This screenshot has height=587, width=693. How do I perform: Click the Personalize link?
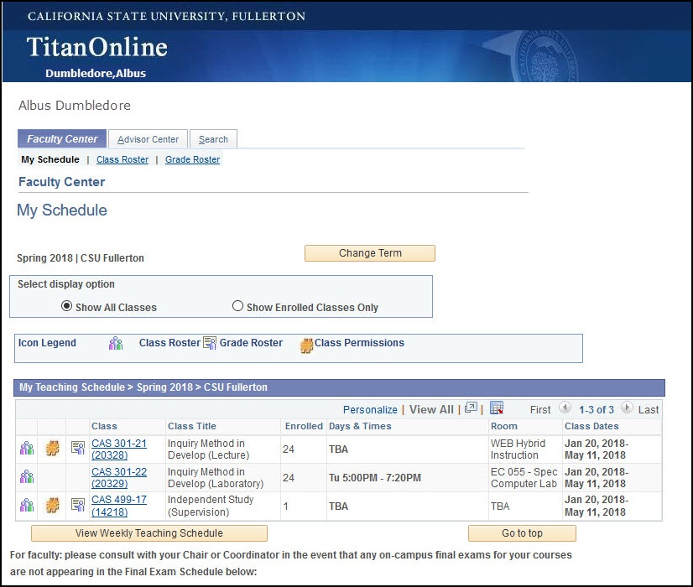pos(370,410)
